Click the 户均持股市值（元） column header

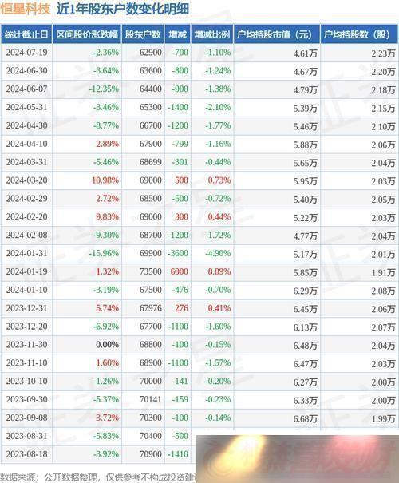coord(277,34)
